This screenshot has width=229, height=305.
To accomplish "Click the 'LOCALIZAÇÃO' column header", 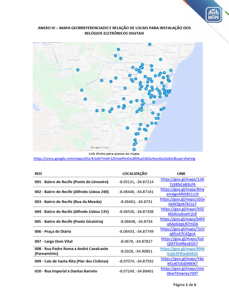I will tap(135, 174).
